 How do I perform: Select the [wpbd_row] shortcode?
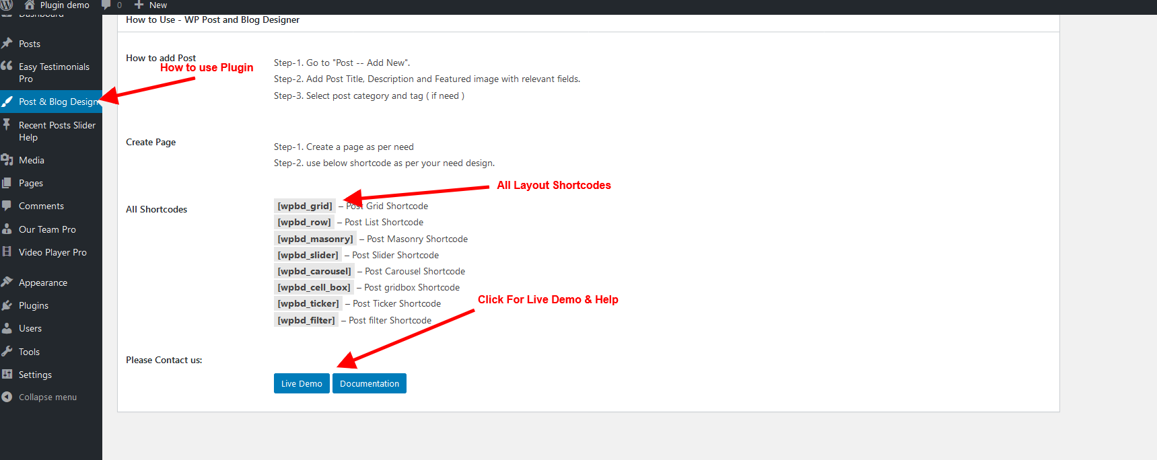click(x=304, y=222)
